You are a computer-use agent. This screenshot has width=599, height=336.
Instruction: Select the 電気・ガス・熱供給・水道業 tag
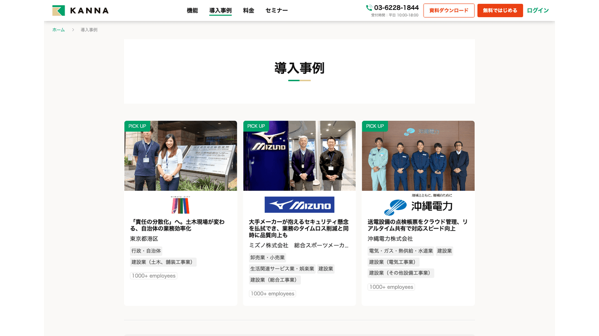click(401, 251)
